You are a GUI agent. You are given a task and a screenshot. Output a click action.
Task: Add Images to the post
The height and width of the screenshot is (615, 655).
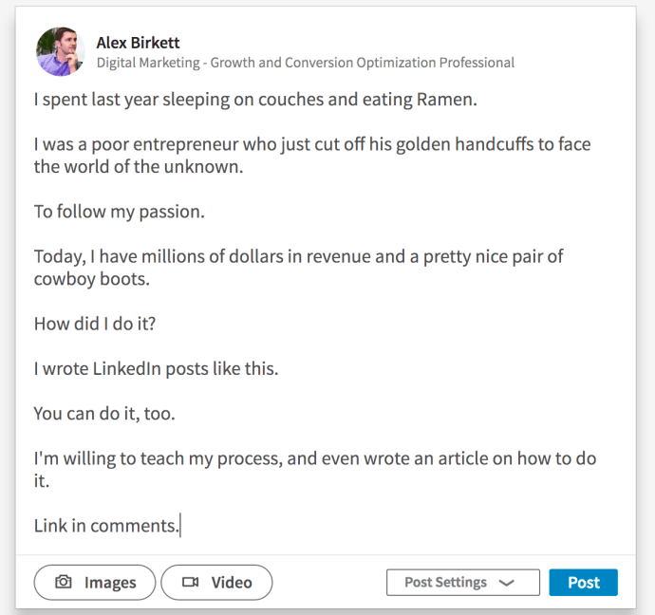95,582
